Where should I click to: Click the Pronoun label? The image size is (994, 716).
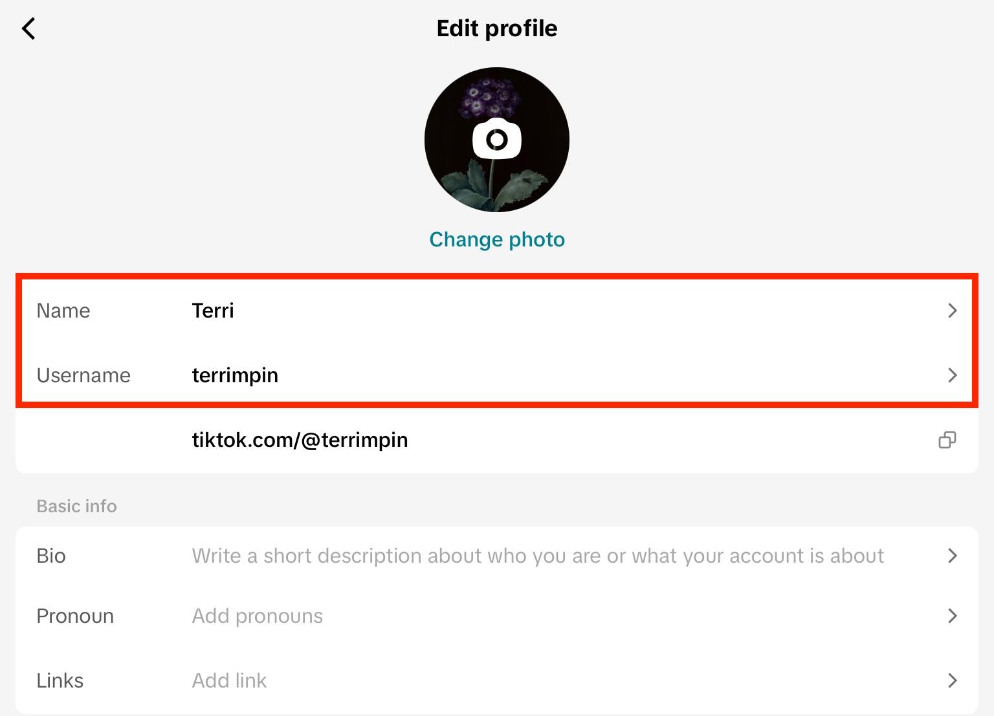(x=75, y=616)
